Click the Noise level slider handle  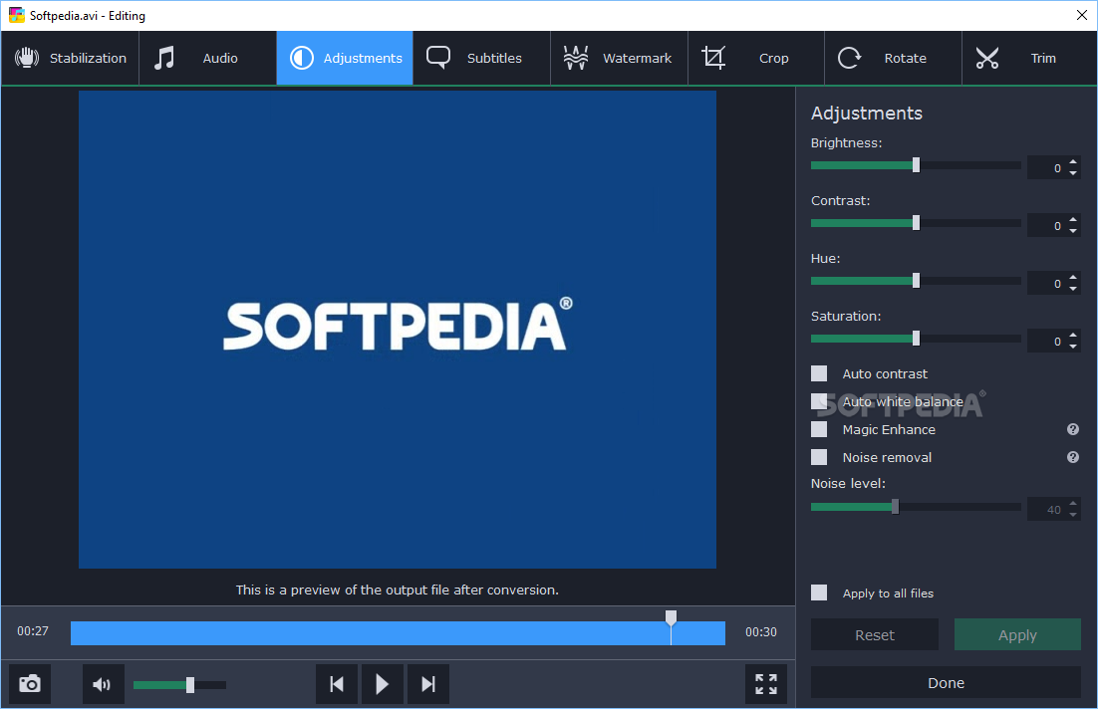point(895,507)
